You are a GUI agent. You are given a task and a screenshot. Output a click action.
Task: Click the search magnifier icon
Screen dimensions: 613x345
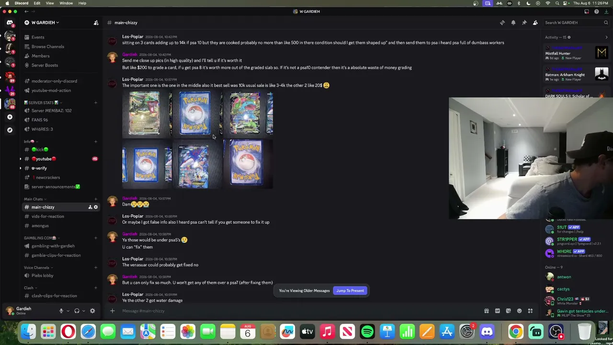coord(606,23)
